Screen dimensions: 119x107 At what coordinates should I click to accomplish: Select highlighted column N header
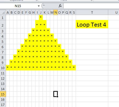(55, 13)
